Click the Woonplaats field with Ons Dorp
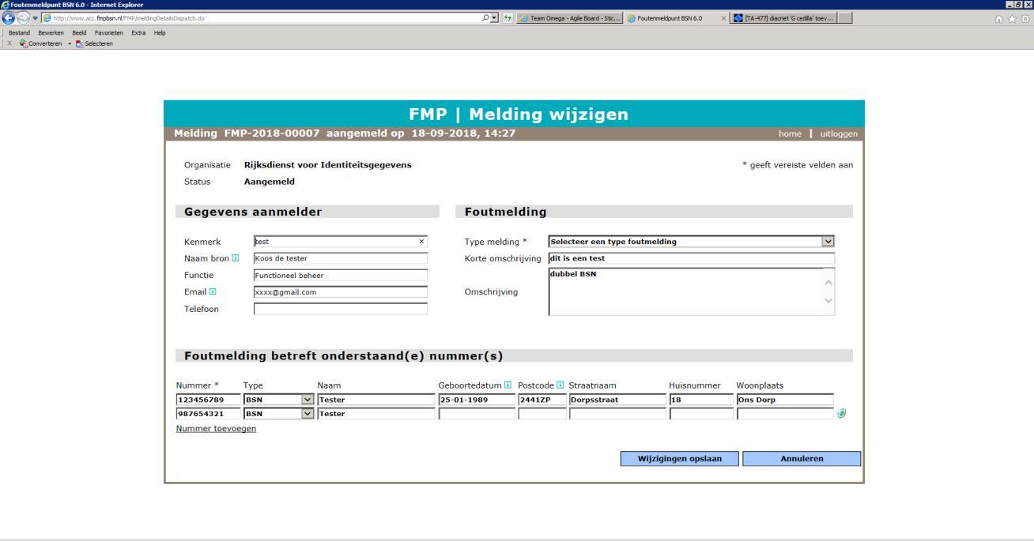Screen dimensions: 1034x541 click(785, 400)
